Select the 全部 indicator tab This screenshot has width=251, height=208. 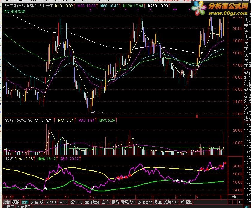pyautogui.click(x=25, y=202)
